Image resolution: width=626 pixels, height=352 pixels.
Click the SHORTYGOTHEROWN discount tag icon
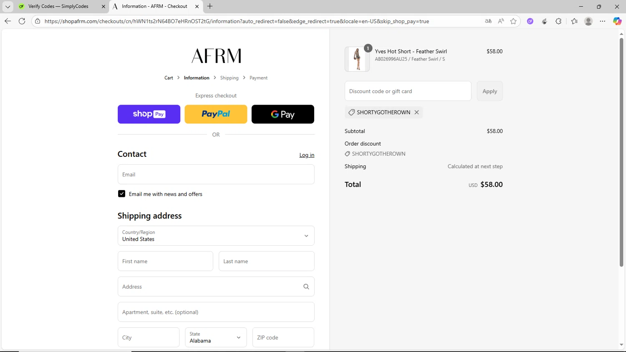351,112
